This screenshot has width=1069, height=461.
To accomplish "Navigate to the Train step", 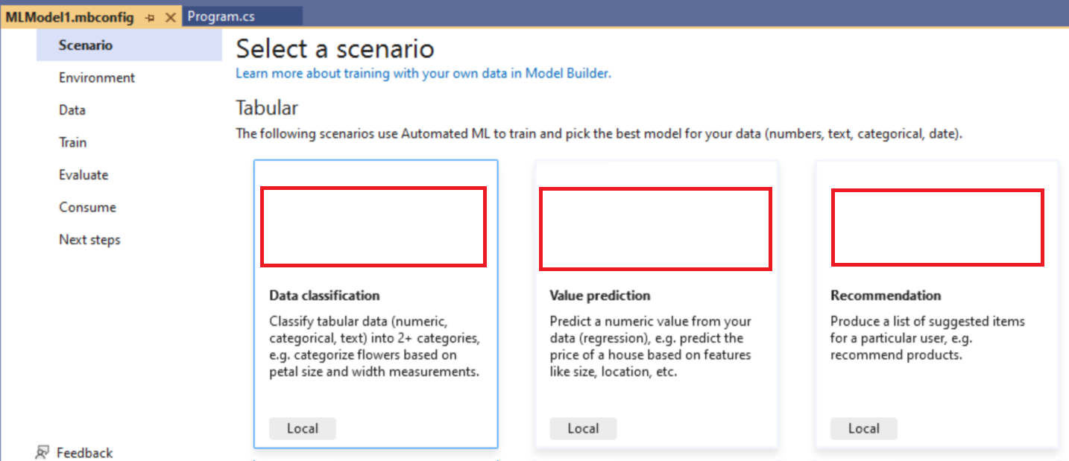I will click(72, 142).
